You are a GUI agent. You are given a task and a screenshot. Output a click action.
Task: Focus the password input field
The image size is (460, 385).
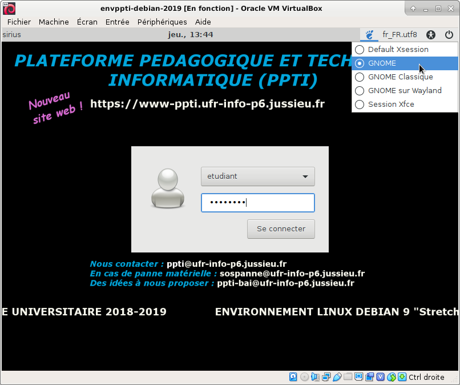[257, 203]
